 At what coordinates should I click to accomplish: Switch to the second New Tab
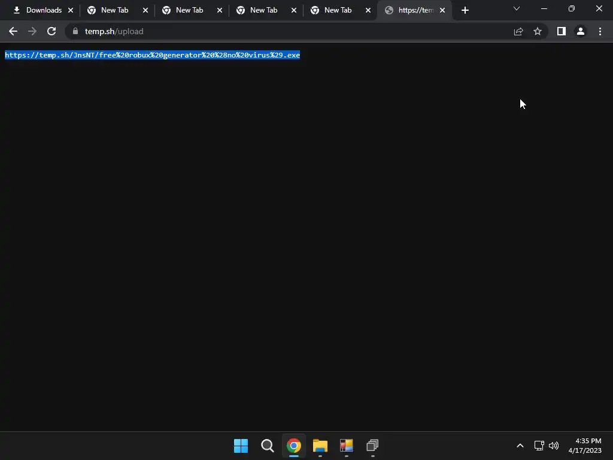[189, 10]
